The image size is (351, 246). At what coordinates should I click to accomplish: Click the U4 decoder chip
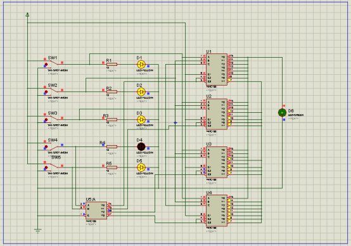(x=217, y=210)
